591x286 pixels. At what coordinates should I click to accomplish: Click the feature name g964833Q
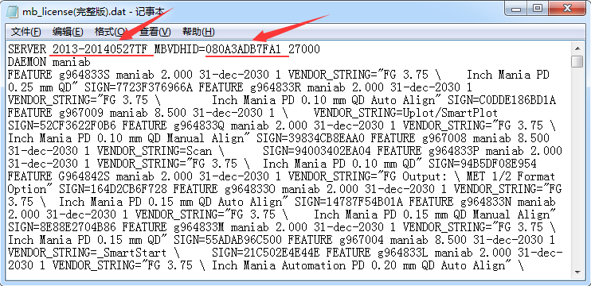[x=199, y=126]
